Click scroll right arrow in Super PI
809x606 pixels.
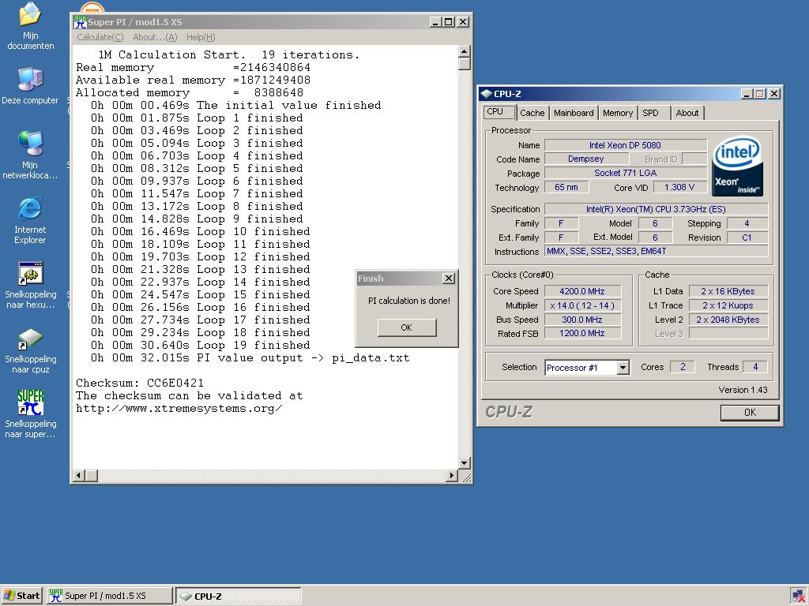pos(452,475)
